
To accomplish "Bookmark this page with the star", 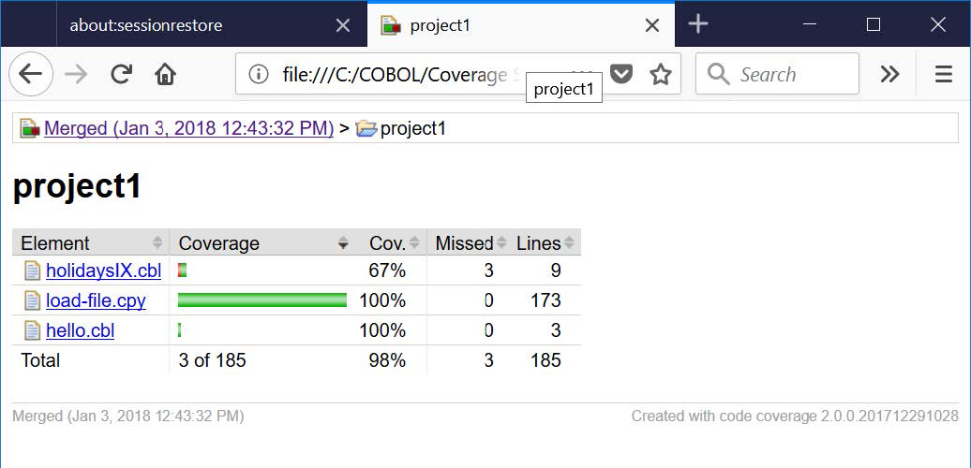I will point(661,74).
